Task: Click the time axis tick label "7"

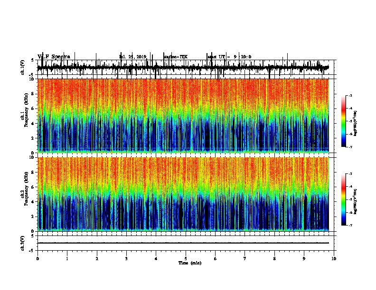Action: coord(245,259)
